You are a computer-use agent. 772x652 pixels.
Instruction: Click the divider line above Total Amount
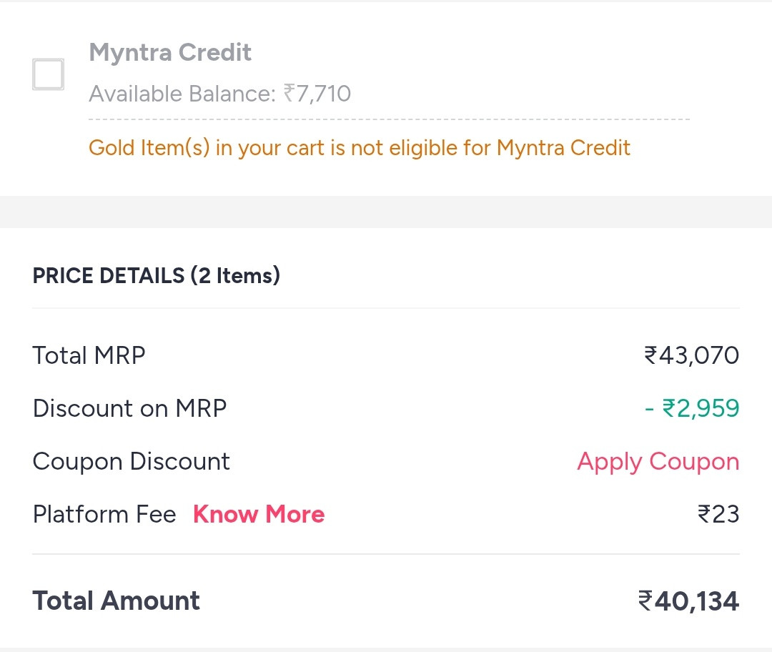pyautogui.click(x=386, y=554)
